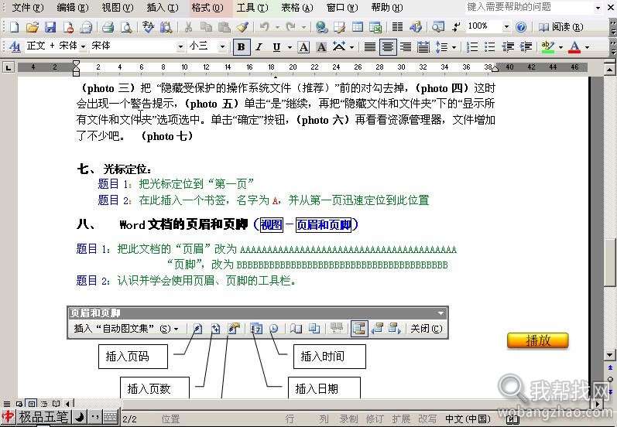Image resolution: width=617 pixels, height=427 pixels.
Task: Run spelling and grammar check
Action: coord(148,27)
